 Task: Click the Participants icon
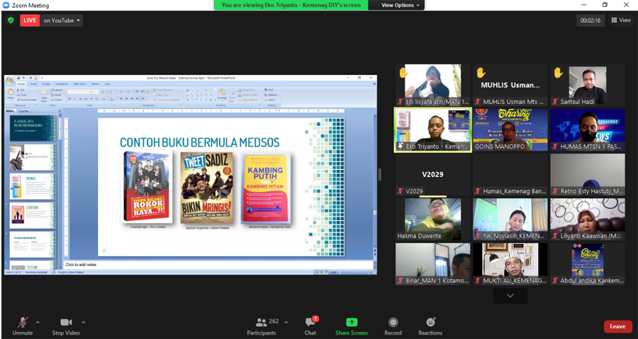(262, 323)
